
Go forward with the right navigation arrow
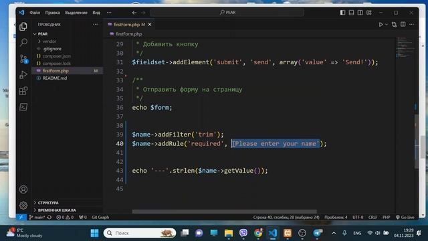click(x=143, y=13)
